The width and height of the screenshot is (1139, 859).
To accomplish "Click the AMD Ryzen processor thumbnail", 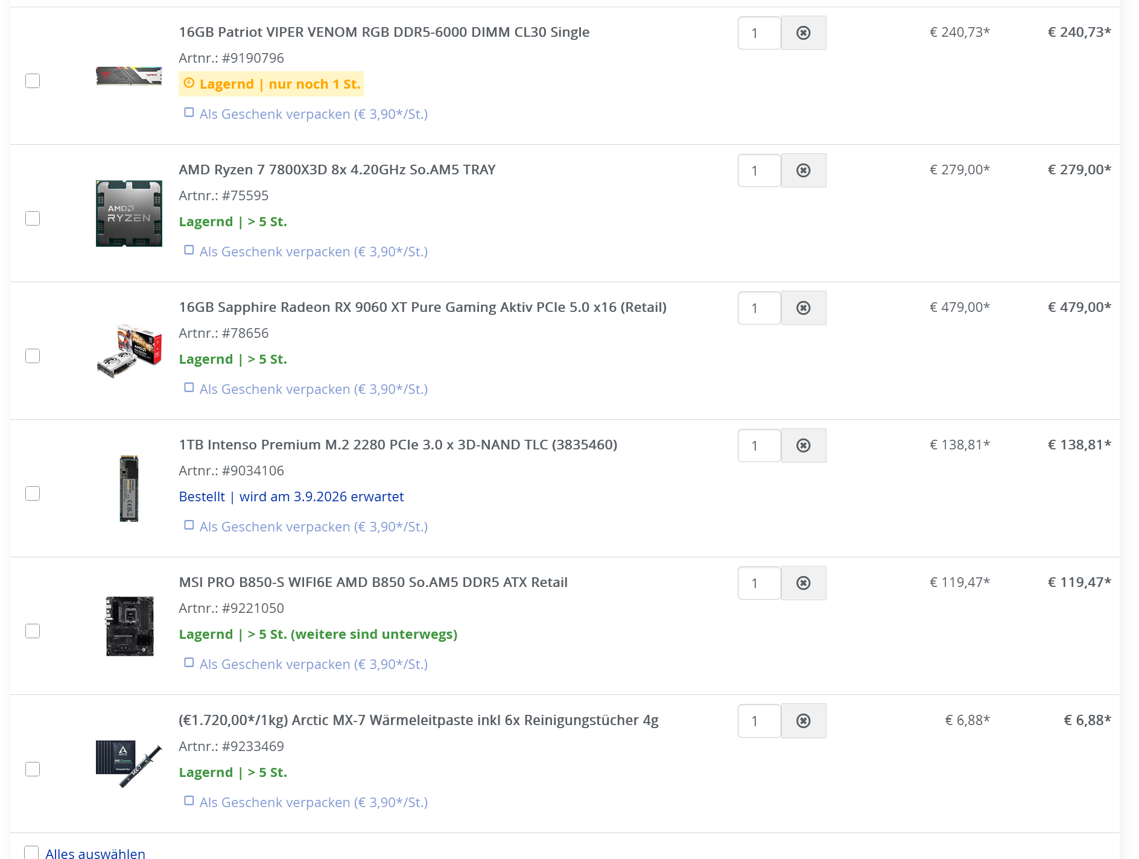I will [129, 214].
